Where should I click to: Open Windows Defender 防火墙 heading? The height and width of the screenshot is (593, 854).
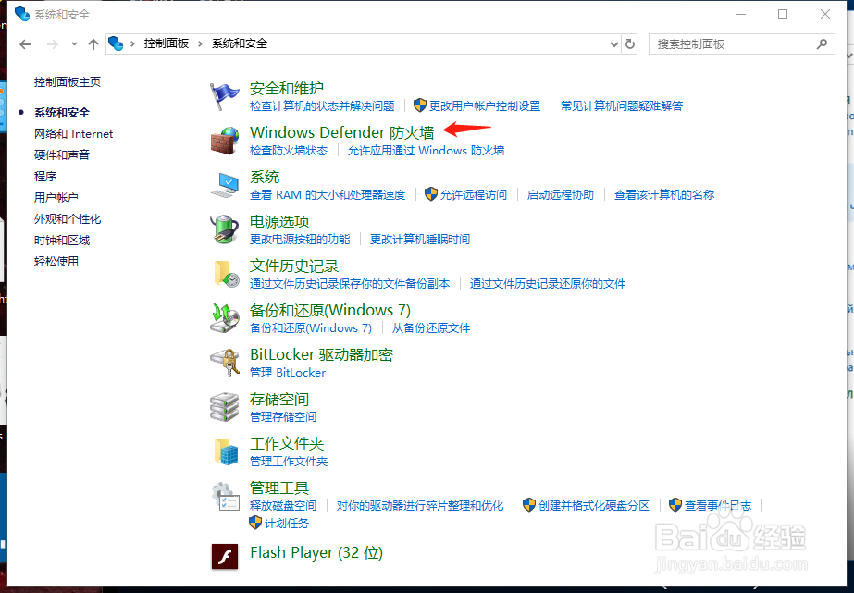coord(342,132)
